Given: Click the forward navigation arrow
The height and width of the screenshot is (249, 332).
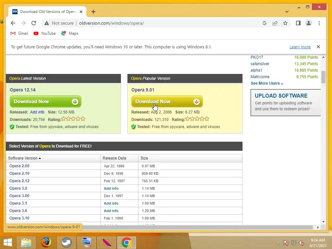Looking at the screenshot, I should [x=23, y=23].
